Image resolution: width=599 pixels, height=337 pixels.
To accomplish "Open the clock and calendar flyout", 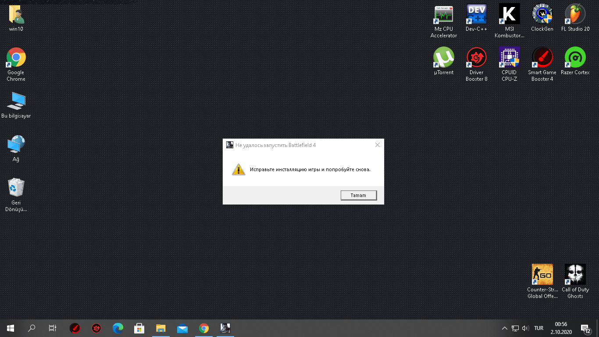I will point(561,328).
